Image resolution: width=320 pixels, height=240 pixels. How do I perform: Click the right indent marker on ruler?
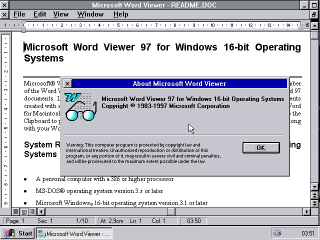tap(300, 27)
